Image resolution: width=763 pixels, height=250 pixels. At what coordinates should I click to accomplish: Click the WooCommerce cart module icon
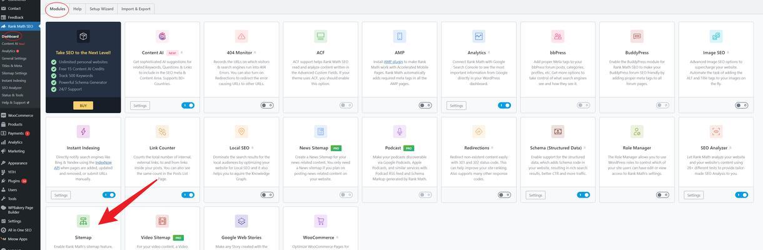click(x=321, y=221)
